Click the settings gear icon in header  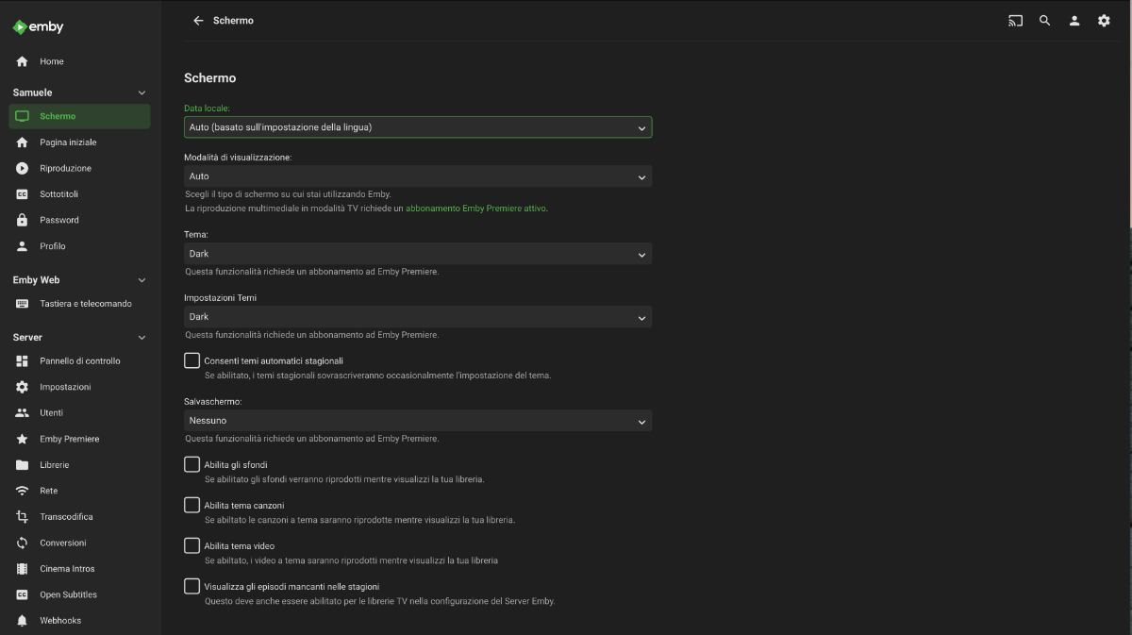1104,21
